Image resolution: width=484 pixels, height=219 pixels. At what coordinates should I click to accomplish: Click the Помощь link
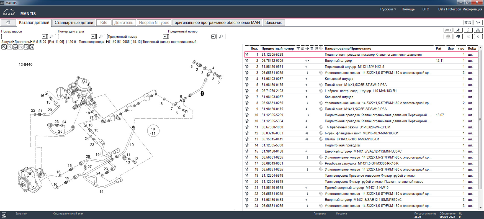(408, 9)
